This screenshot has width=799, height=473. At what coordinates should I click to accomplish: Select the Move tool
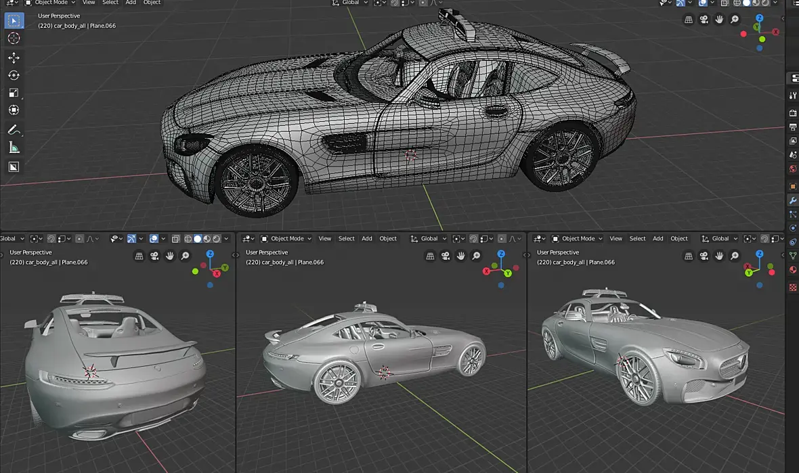click(14, 58)
